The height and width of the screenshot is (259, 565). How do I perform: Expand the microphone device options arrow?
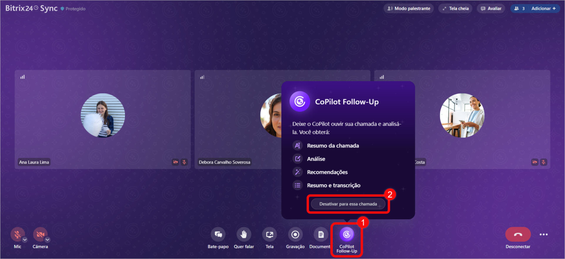coord(25,240)
